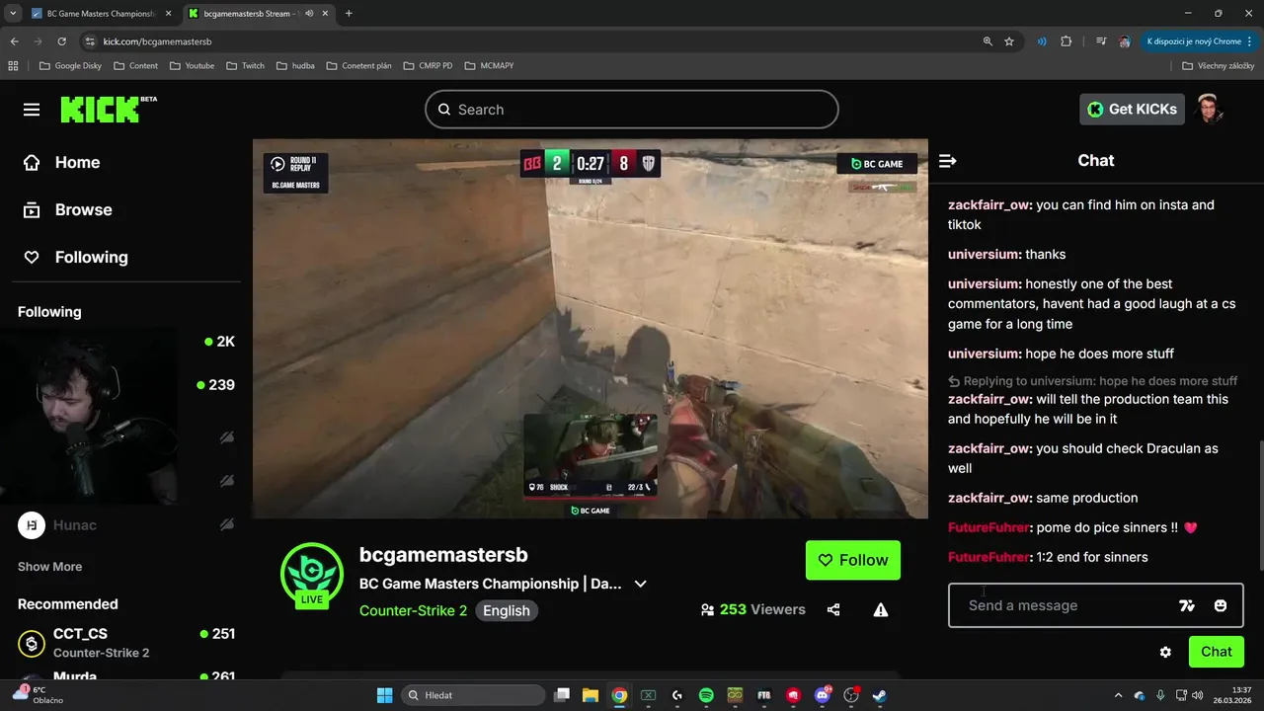Open chat settings gear
Image resolution: width=1264 pixels, height=711 pixels.
click(1165, 652)
